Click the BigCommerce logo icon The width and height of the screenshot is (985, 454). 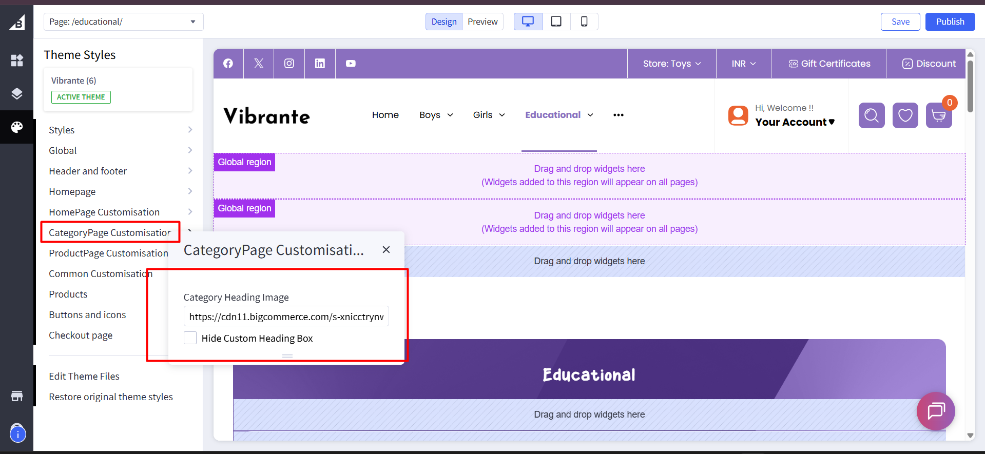click(x=17, y=22)
